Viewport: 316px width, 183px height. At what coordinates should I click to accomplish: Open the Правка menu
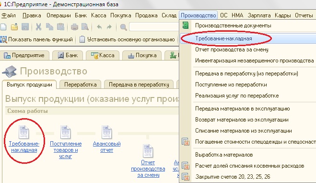tap(32, 15)
